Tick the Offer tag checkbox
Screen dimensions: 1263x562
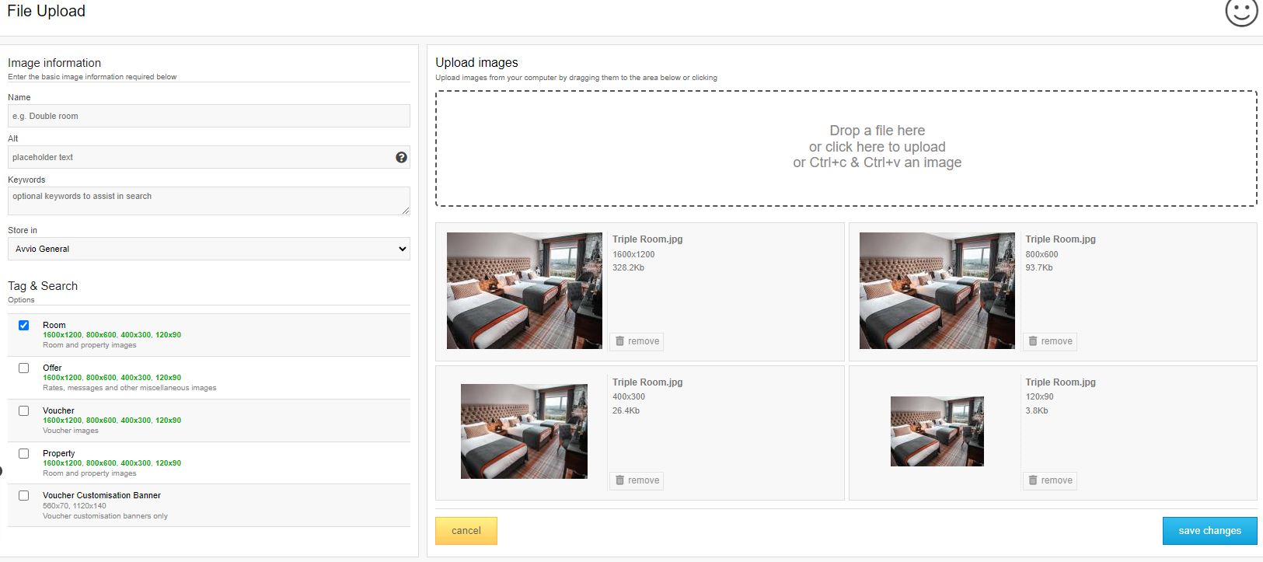click(x=24, y=368)
